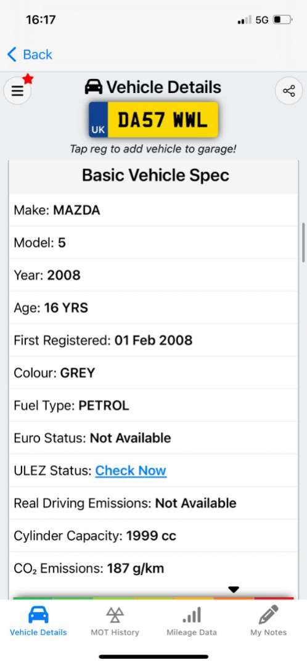Open My Notes pencil tab
Image resolution: width=307 pixels, height=665 pixels.
click(268, 621)
